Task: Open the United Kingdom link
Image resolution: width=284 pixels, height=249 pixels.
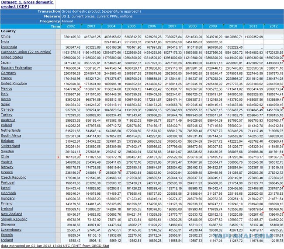Action: coord(14,83)
